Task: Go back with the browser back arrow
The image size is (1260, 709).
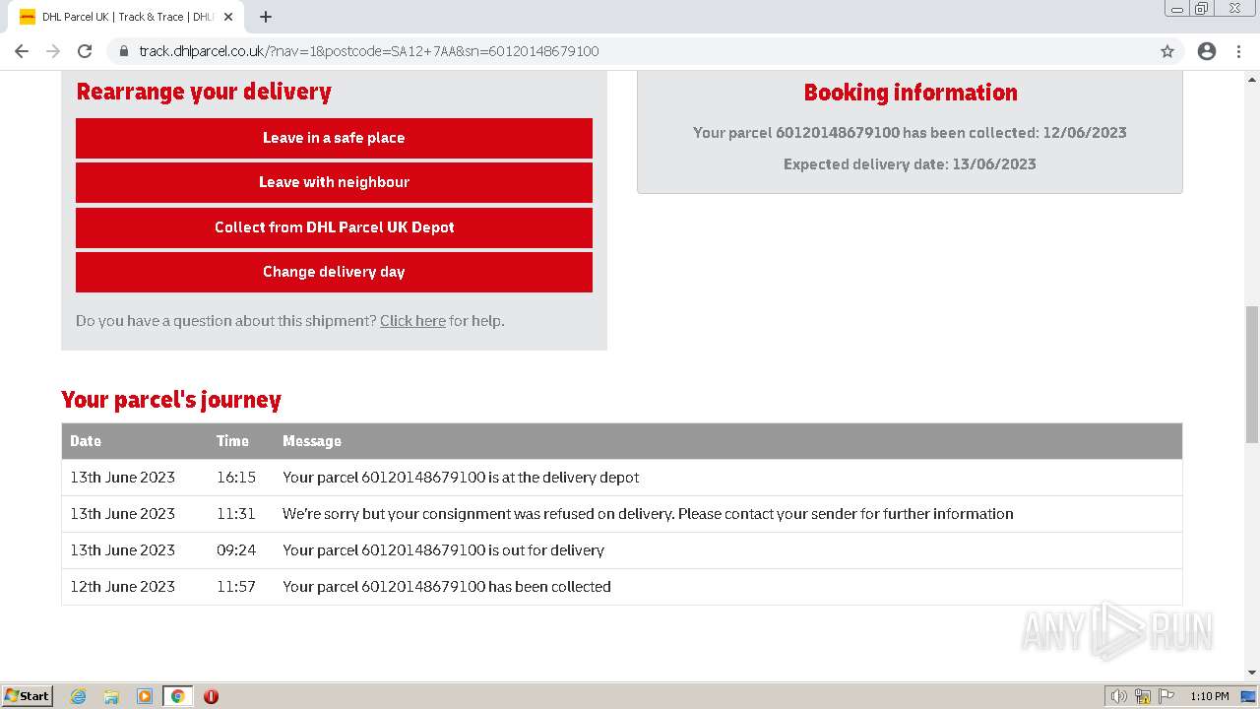Action: [x=22, y=51]
